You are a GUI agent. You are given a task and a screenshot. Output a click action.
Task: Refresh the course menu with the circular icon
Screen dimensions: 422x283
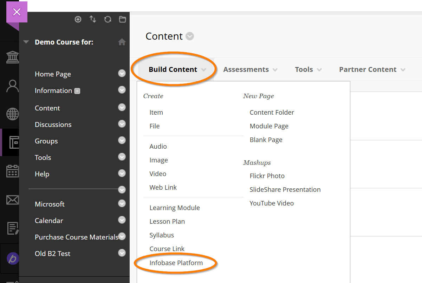click(x=108, y=19)
